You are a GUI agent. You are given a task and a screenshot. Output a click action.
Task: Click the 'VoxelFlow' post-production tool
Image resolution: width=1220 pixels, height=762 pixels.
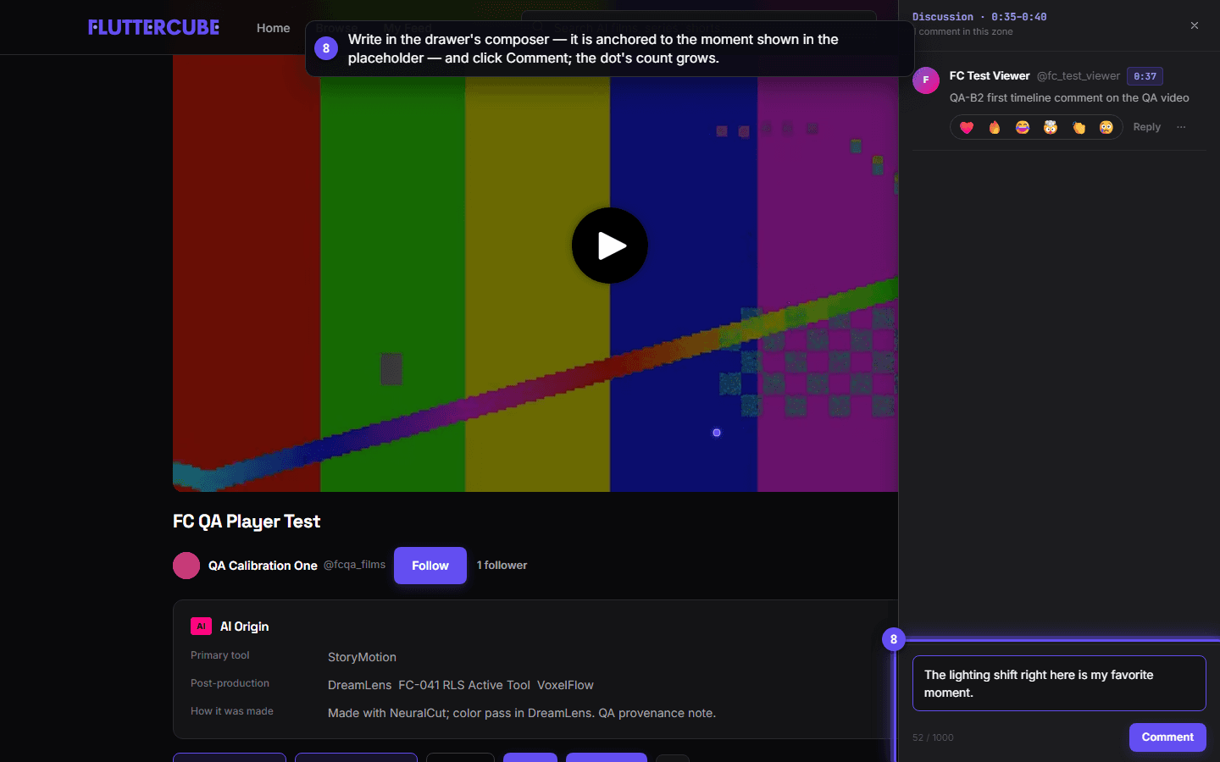(565, 685)
